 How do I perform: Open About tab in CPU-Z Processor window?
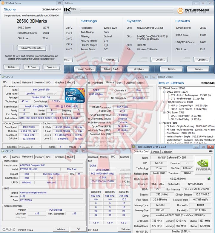point(70,83)
